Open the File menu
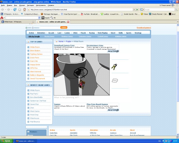Viewport: 179px width, 143px height. [3, 5]
